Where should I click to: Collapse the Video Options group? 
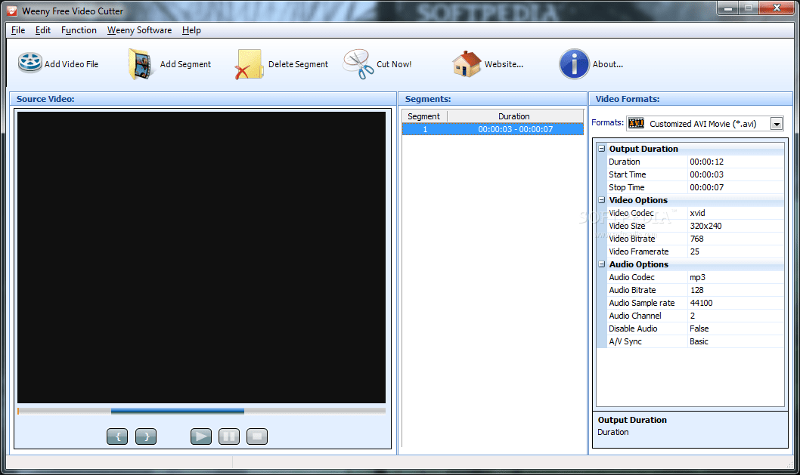coord(602,200)
